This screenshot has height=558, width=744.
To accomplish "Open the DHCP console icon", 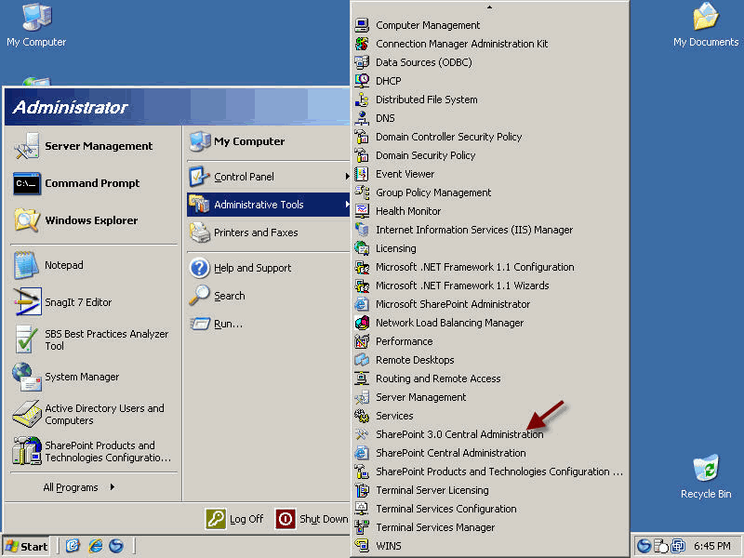I will point(362,81).
